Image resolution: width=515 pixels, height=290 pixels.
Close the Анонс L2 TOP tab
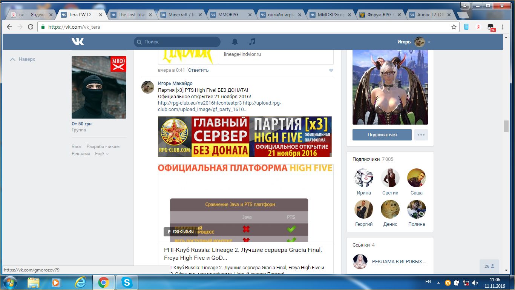[449, 15]
